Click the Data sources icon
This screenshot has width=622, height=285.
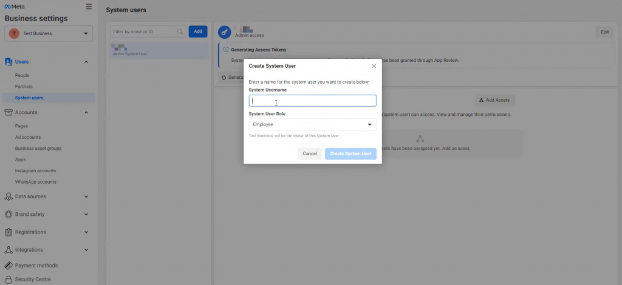[9, 196]
